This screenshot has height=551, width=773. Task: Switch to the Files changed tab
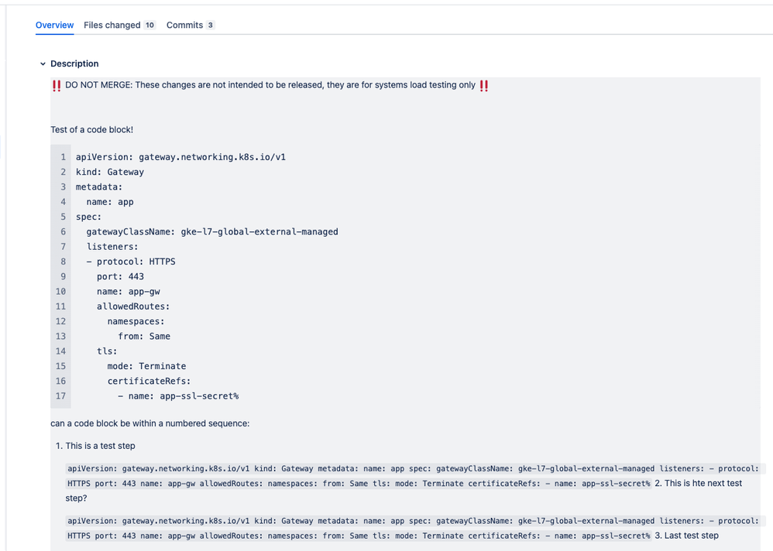coord(113,25)
